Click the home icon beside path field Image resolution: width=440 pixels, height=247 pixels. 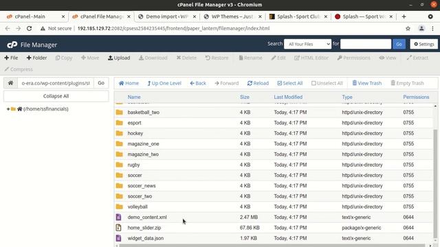tap(11, 83)
